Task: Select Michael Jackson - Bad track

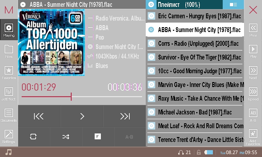Action: [195, 112]
